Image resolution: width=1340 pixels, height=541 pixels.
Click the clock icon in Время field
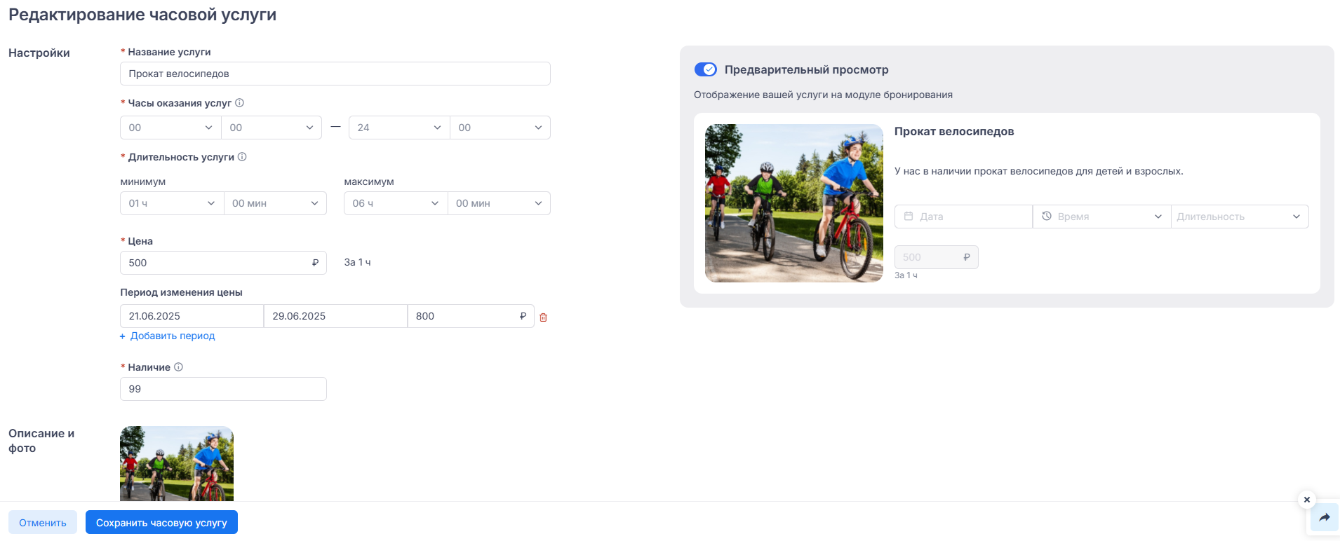tap(1047, 217)
